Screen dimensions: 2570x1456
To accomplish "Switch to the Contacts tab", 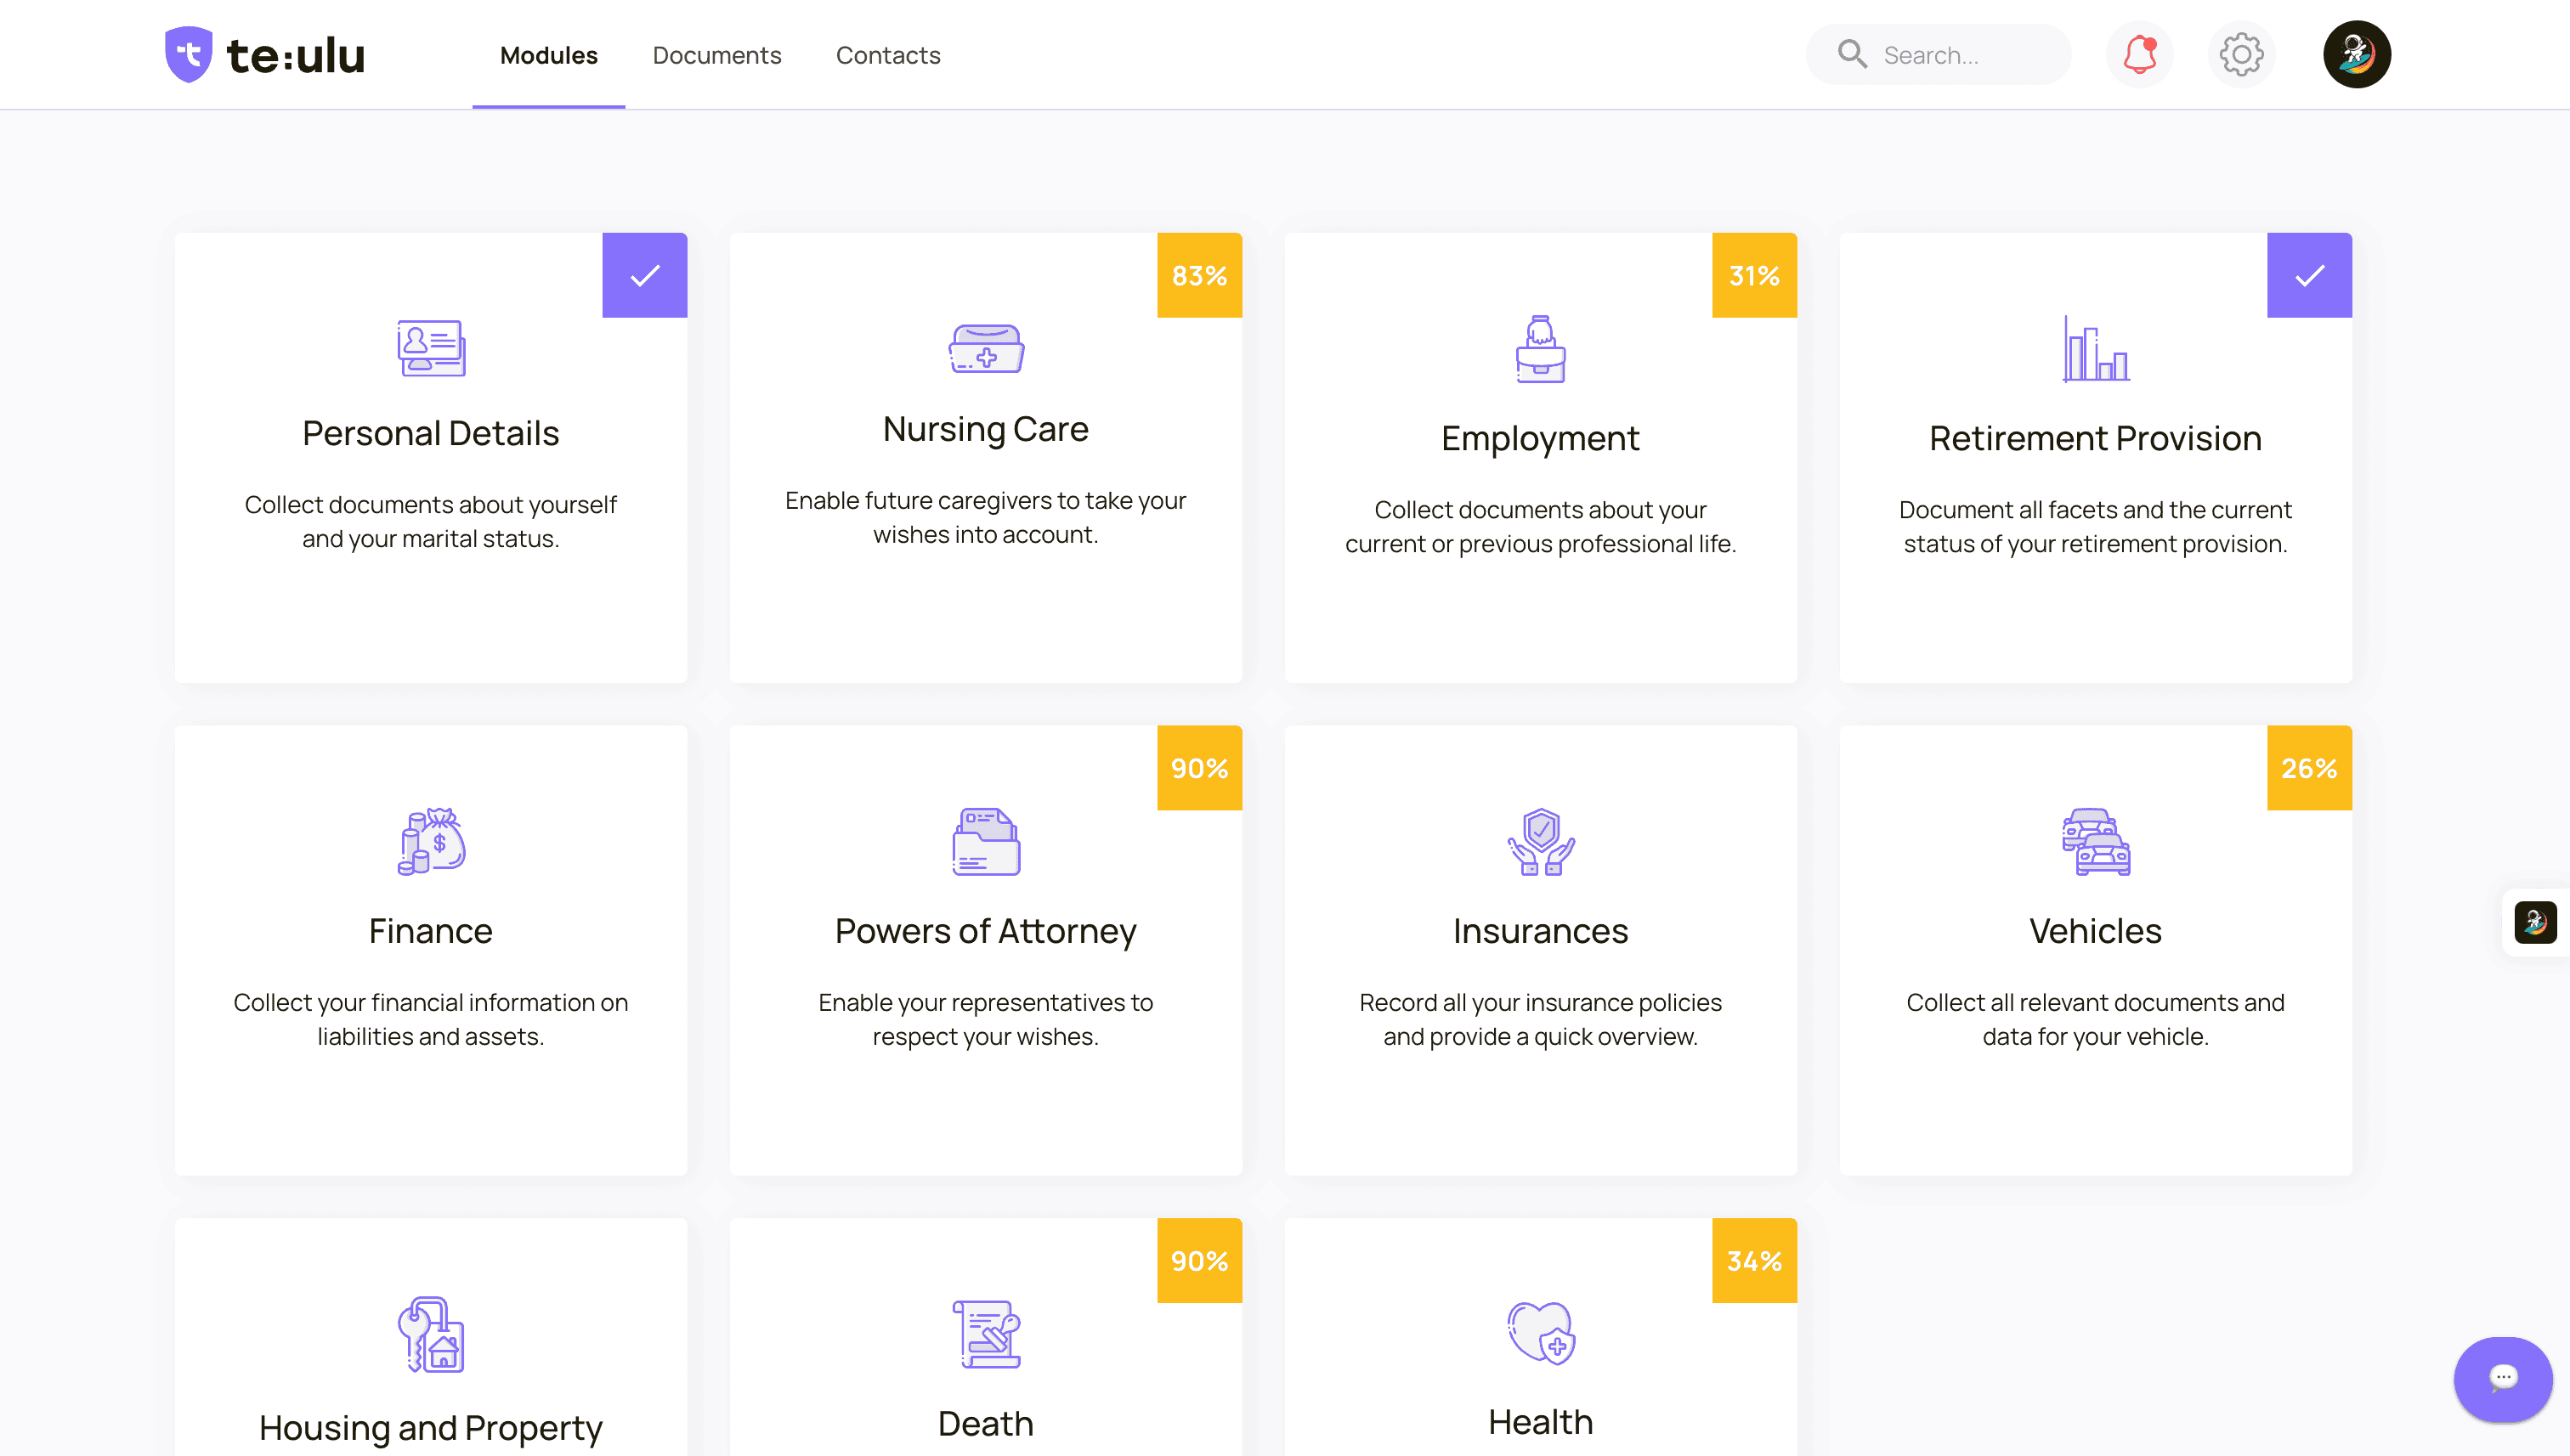I will coord(887,55).
